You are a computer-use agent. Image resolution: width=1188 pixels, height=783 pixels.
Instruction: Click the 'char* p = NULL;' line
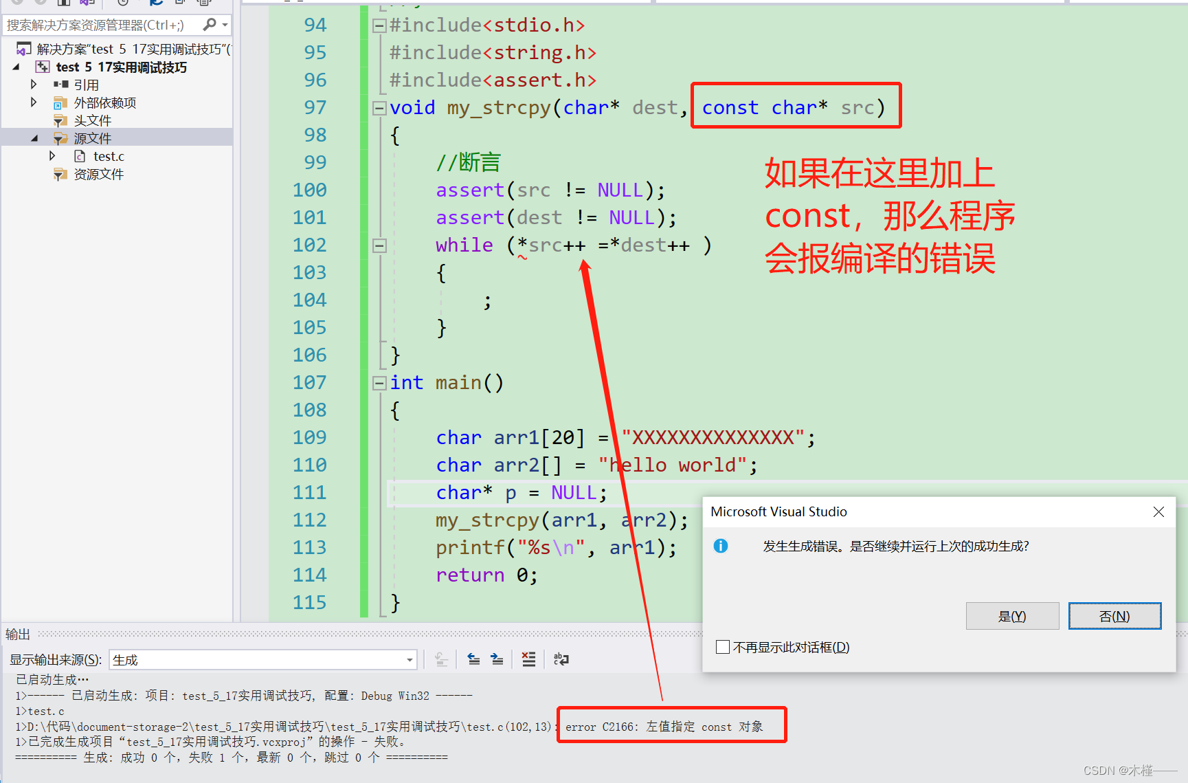(522, 493)
